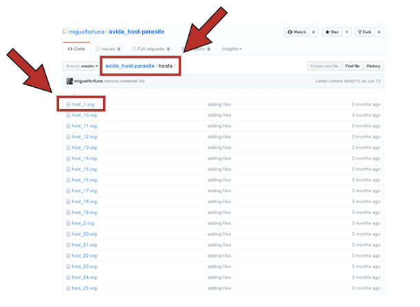Open the file host_10.org
420x307 pixels.
point(85,115)
